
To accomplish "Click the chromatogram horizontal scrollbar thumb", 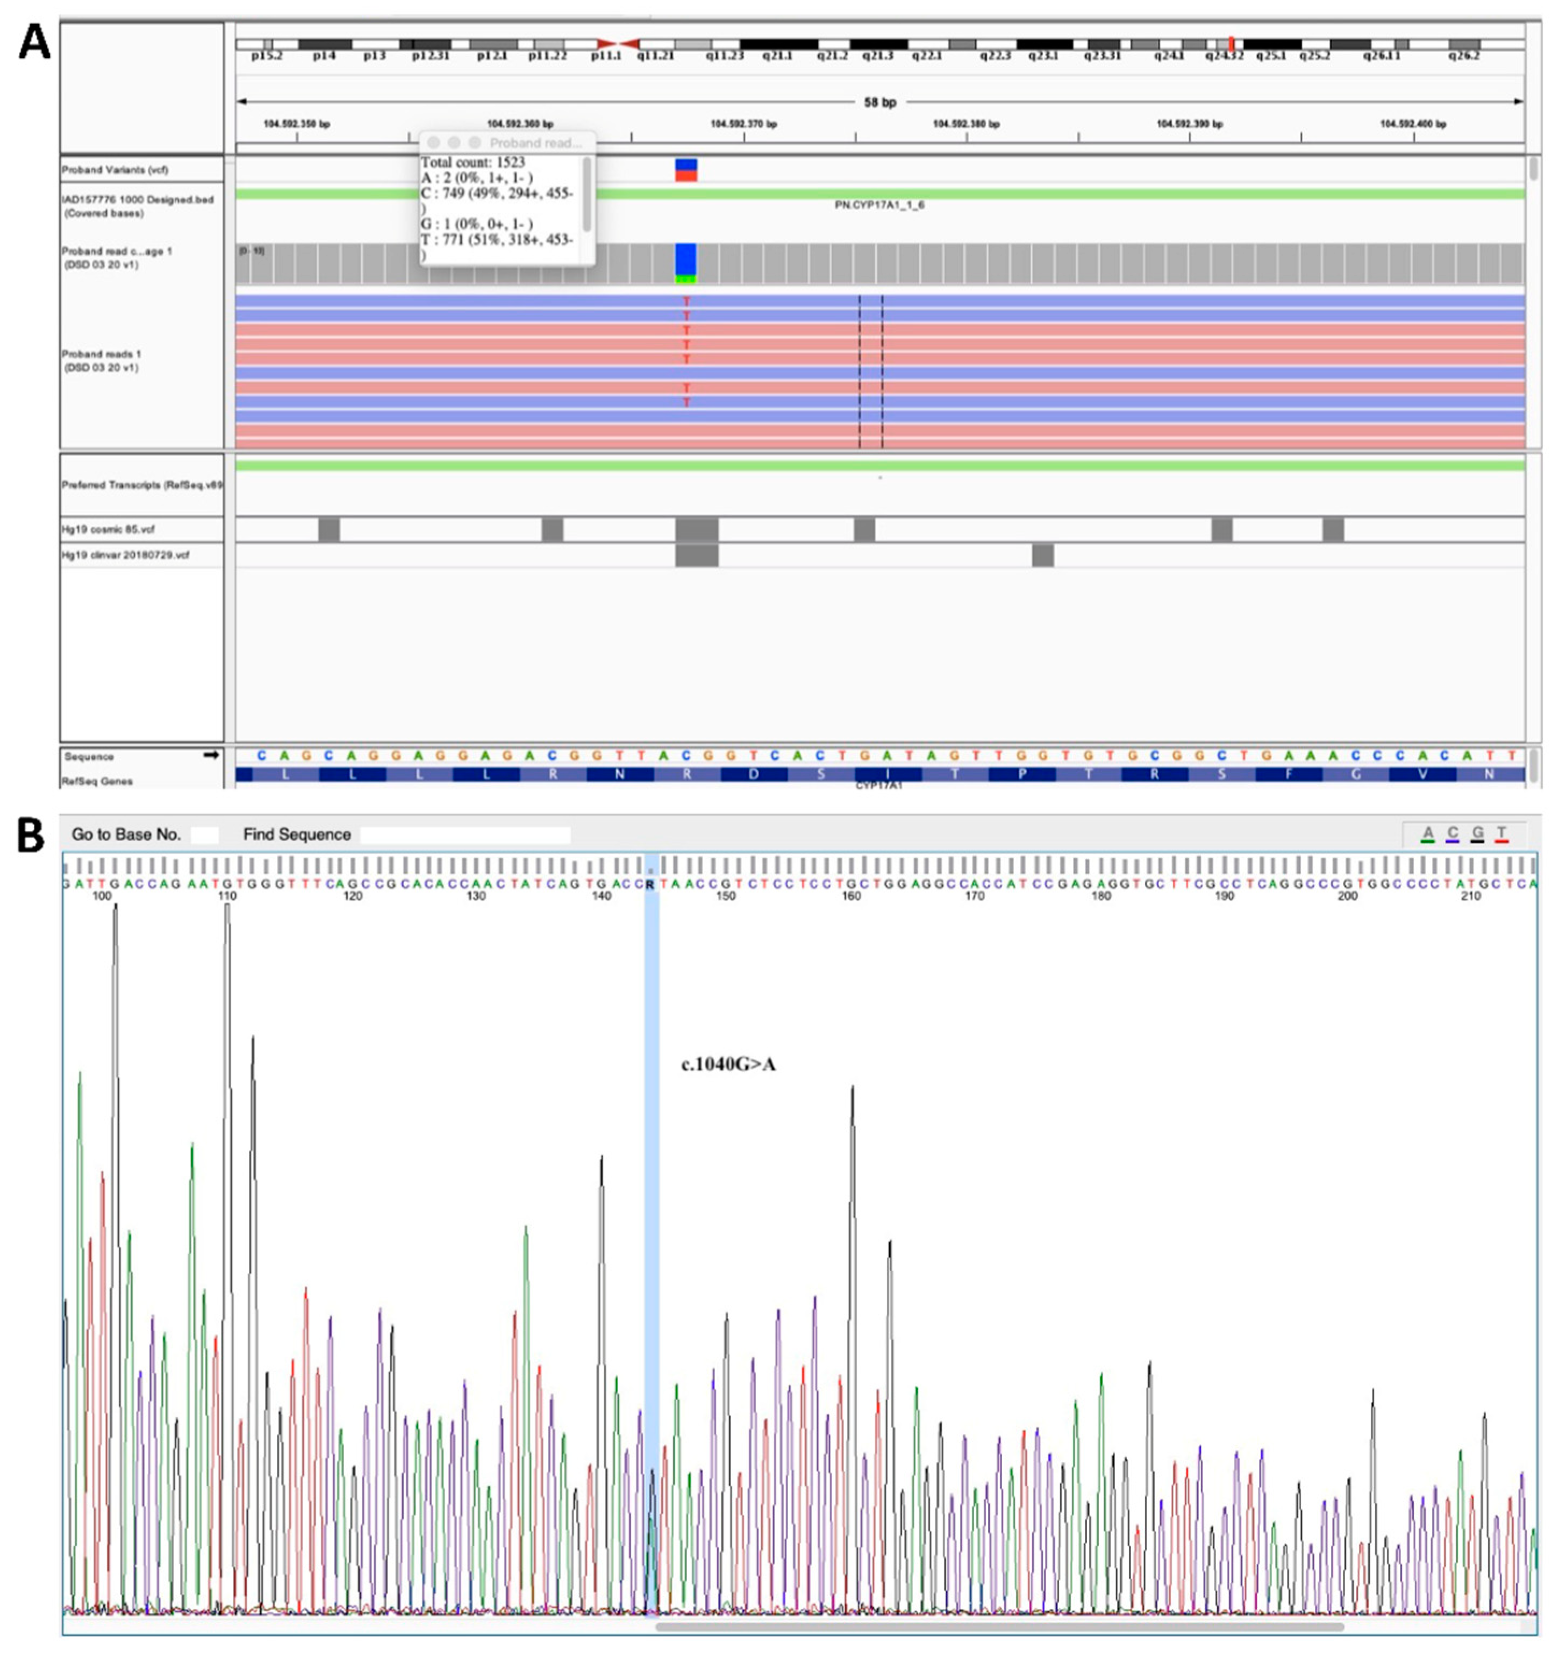I will [x=999, y=1626].
